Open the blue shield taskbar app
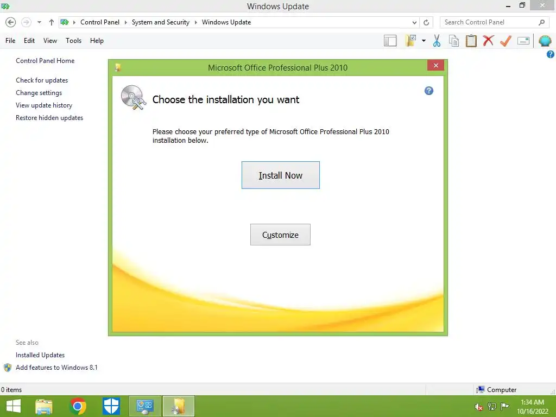 [111, 406]
